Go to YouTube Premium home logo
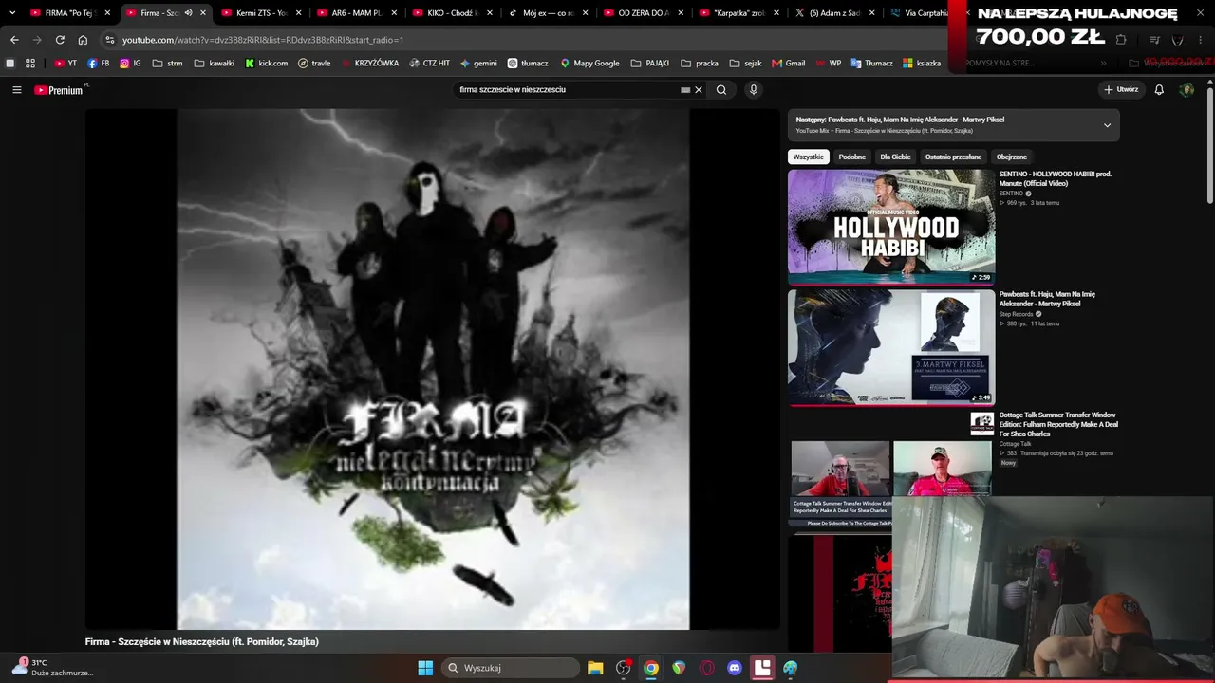Image resolution: width=1215 pixels, height=683 pixels. 59,90
